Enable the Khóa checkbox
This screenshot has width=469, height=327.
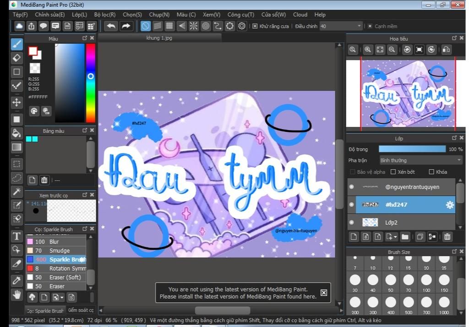pyautogui.click(x=431, y=172)
